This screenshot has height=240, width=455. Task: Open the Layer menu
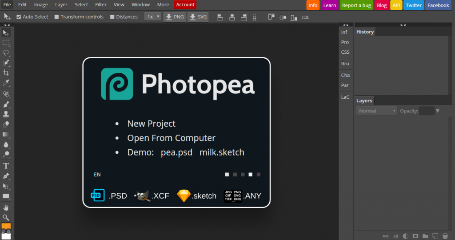coord(61,4)
